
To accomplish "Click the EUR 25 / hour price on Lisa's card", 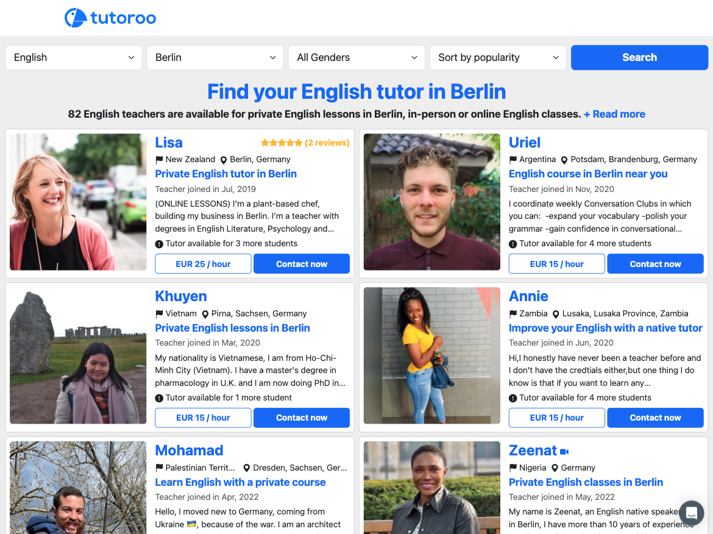I will [202, 263].
